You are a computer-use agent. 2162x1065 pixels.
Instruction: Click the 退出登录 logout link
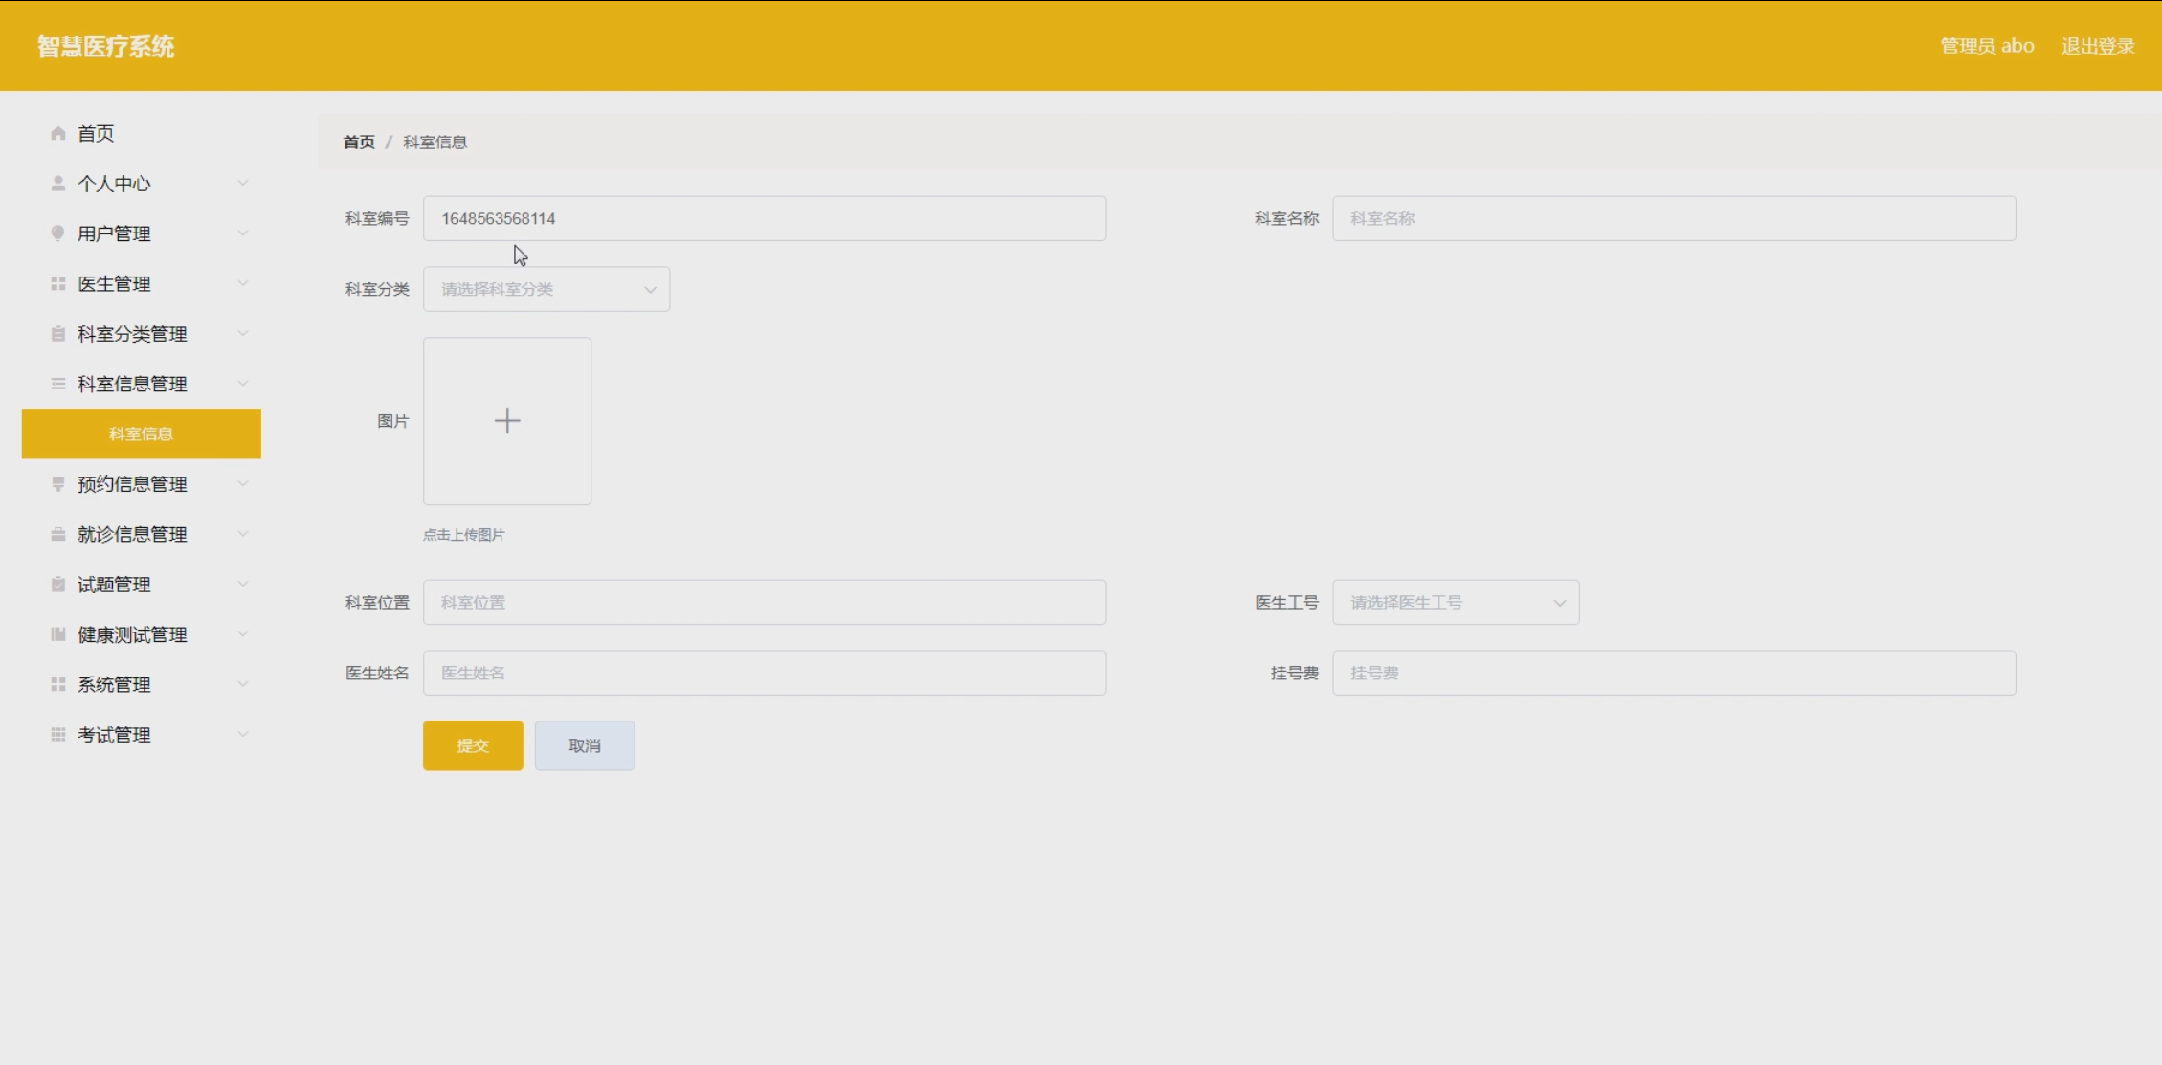[x=2097, y=46]
